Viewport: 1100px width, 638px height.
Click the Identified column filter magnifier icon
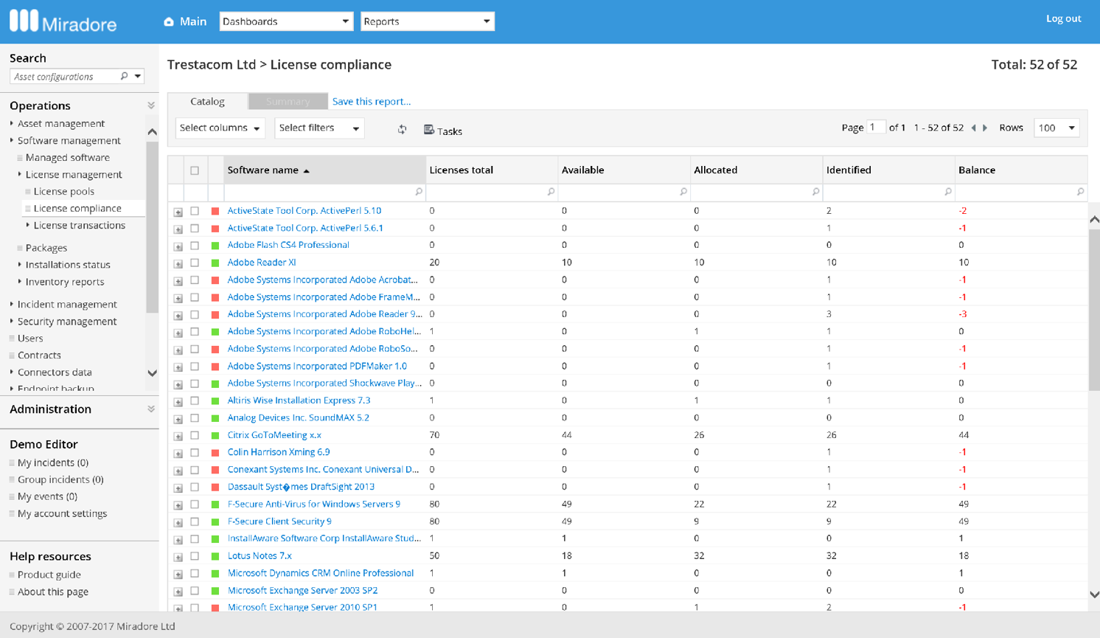click(947, 192)
